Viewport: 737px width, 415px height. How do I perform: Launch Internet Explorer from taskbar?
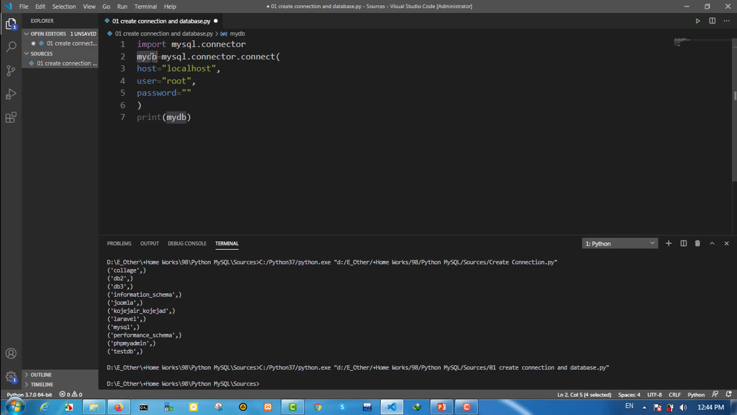click(x=45, y=407)
